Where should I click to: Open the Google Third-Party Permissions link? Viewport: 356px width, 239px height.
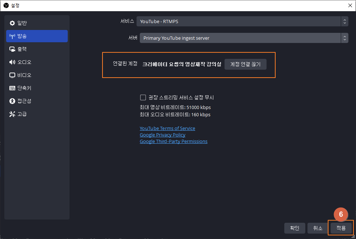pos(173,142)
